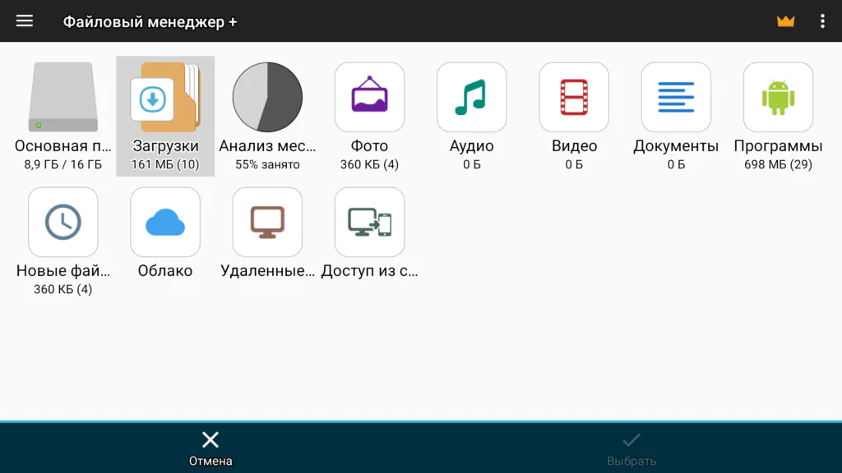Open the Видео film category

click(574, 97)
